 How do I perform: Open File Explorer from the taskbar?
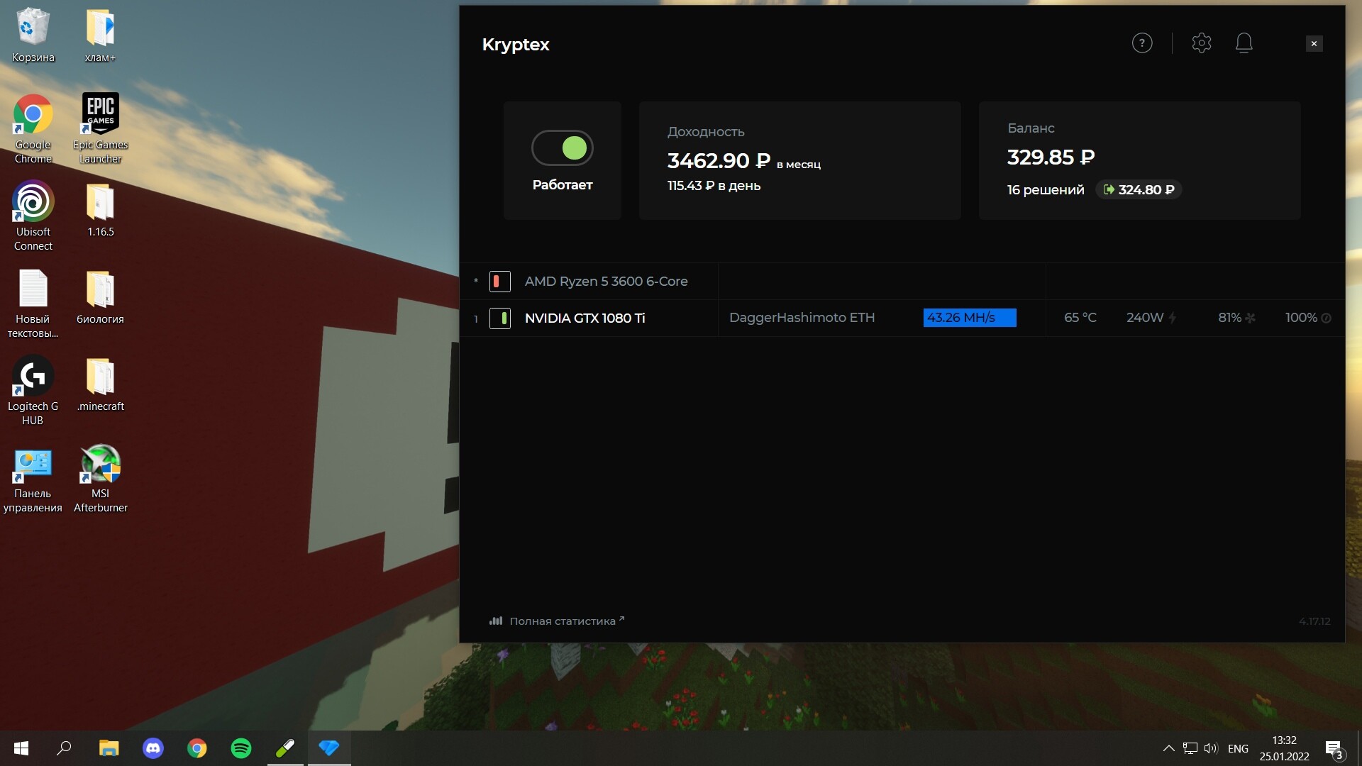tap(109, 748)
